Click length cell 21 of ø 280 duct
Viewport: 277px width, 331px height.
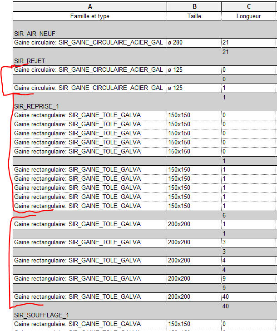(x=249, y=43)
